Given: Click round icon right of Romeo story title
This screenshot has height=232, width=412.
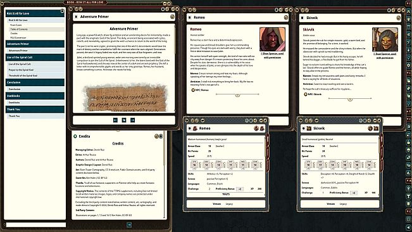Looking at the screenshot, I should [286, 17].
